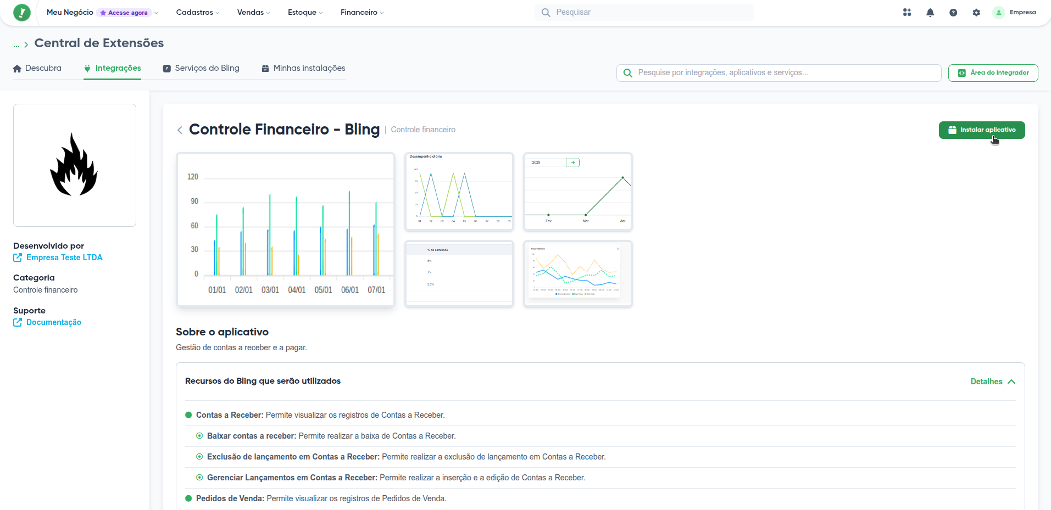Viewport: 1051px width, 510px height.
Task: Open the Empresa Teste LTDA link
Action: coord(64,257)
